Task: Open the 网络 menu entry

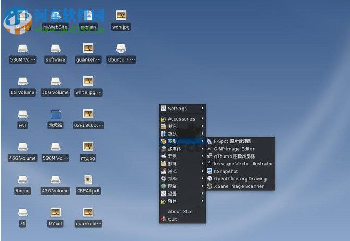Action: [x=182, y=186]
